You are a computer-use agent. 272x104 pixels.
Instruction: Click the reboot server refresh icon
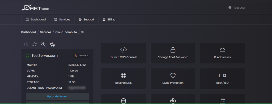(35, 44)
